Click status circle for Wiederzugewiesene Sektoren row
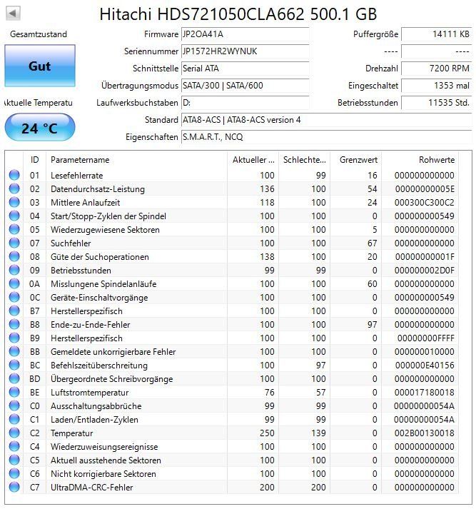This screenshot has height=509, width=476. 14,229
